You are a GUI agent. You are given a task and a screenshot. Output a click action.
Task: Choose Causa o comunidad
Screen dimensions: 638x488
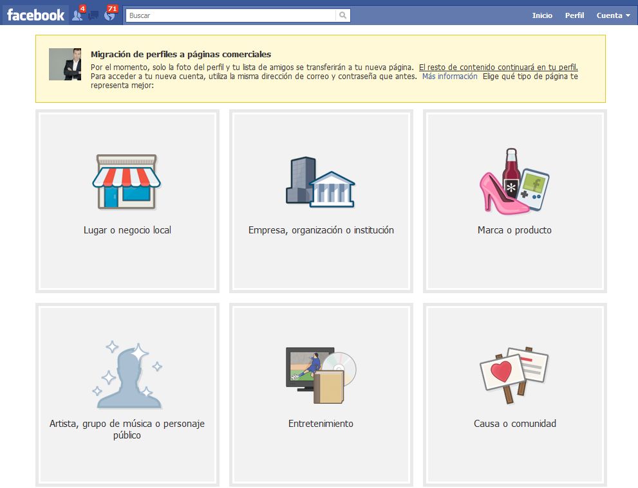pyautogui.click(x=514, y=424)
